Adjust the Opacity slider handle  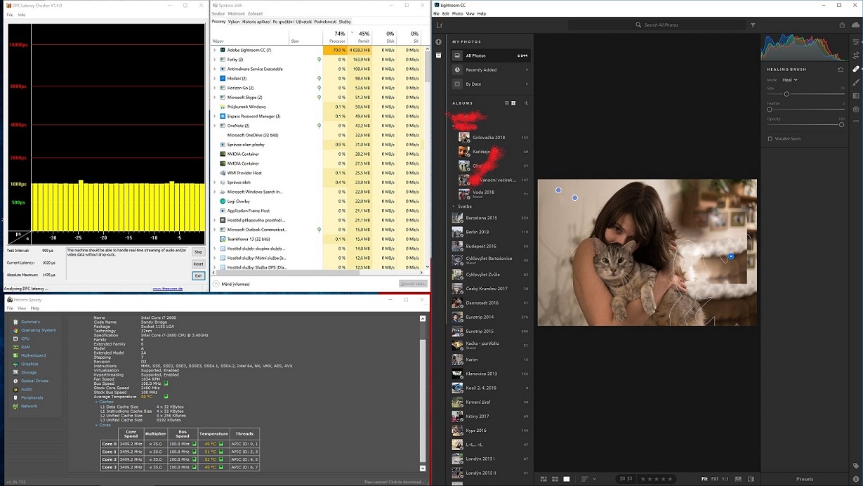[841, 124]
